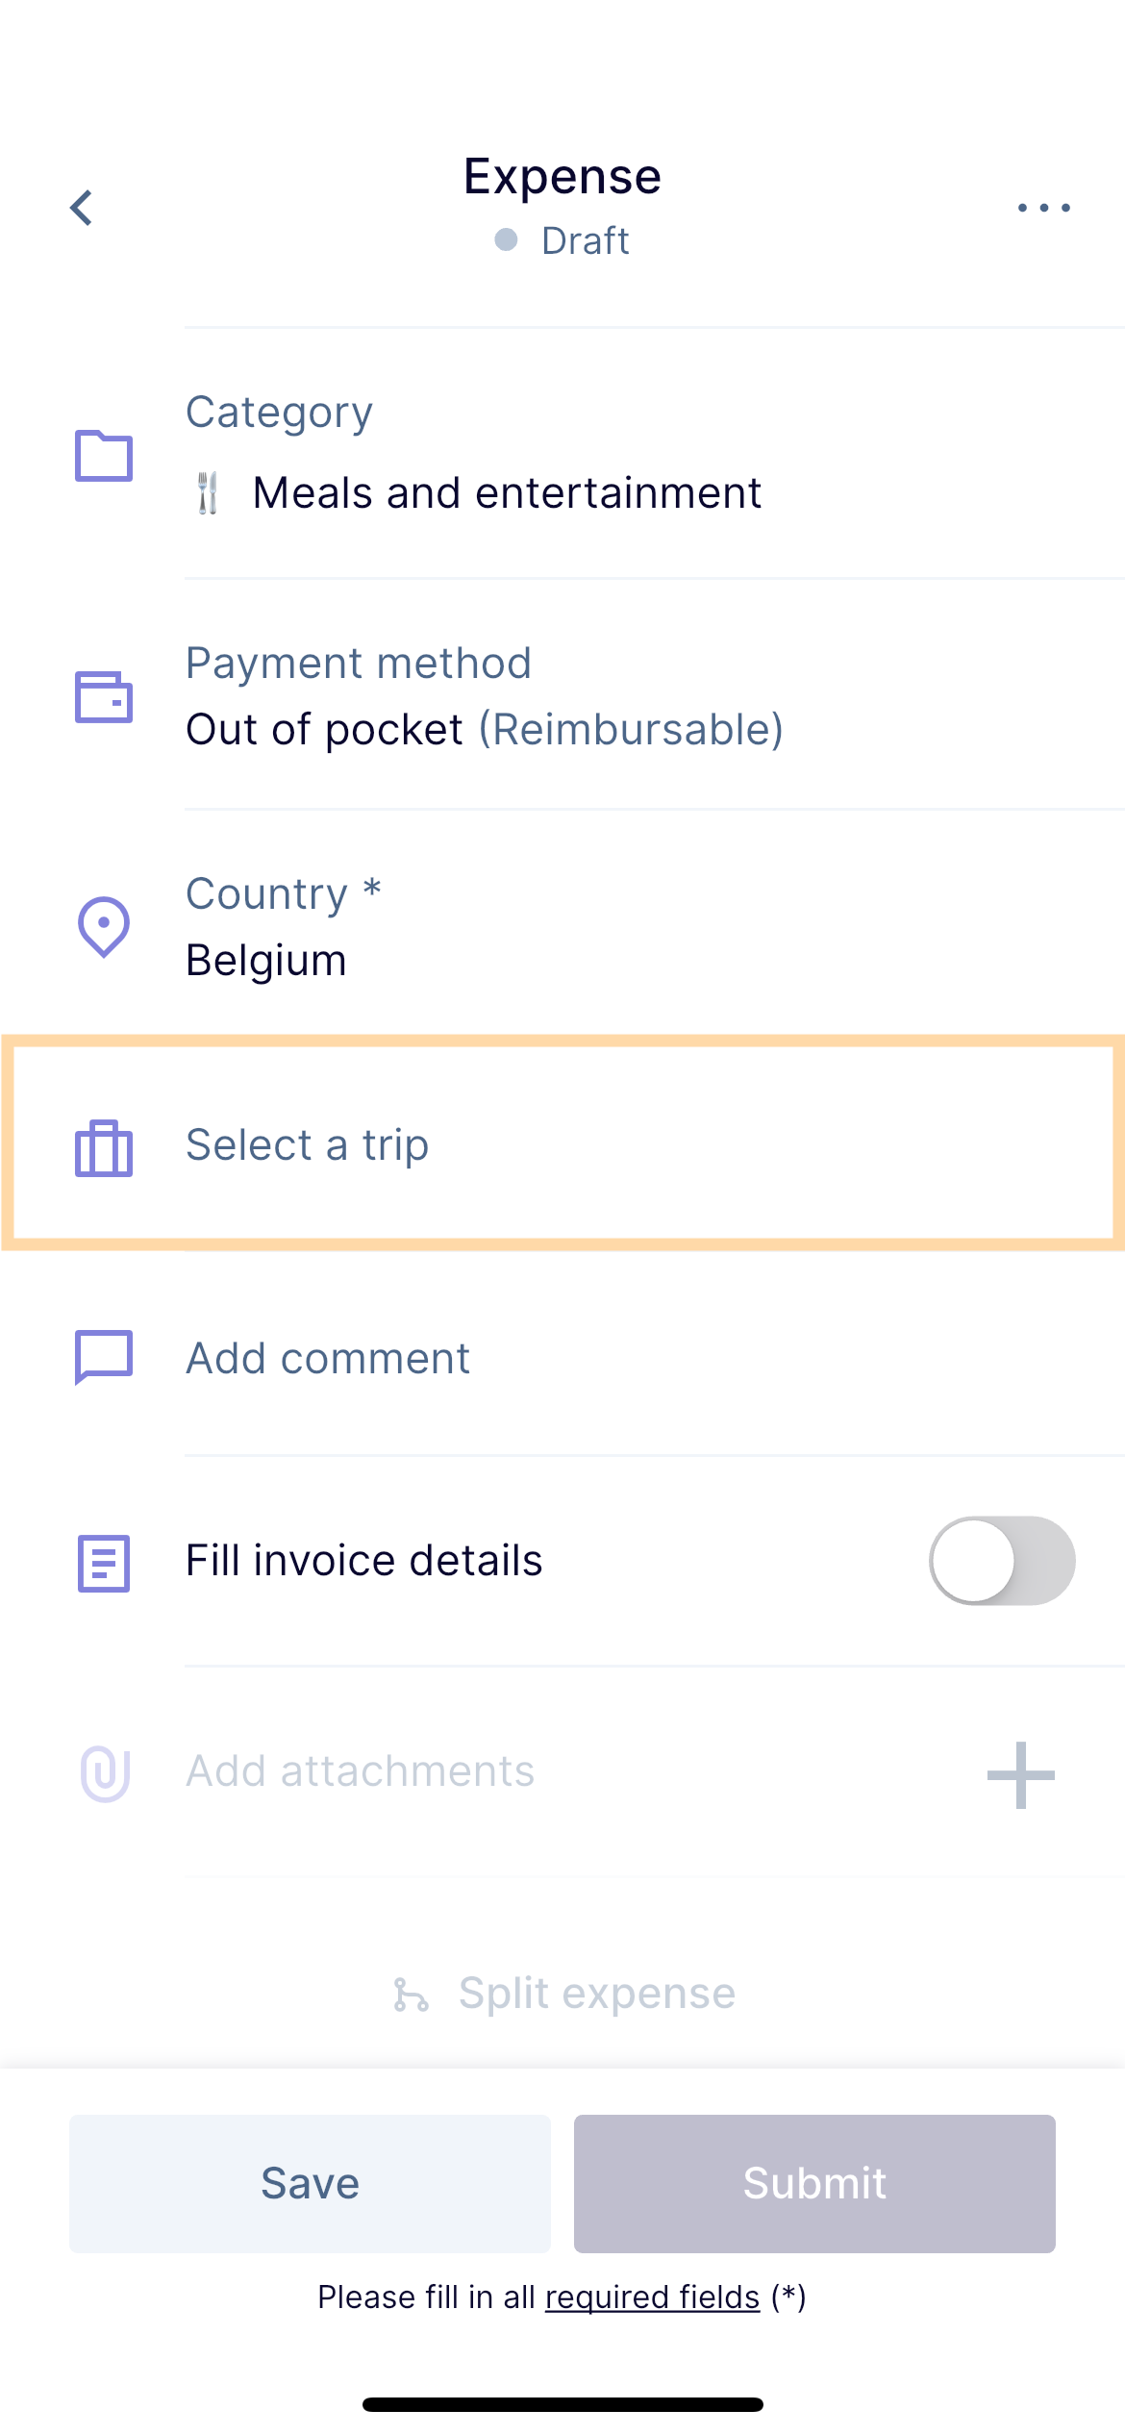Tap the plus icon to add attachments
The height and width of the screenshot is (2435, 1125).
coord(1021,1775)
